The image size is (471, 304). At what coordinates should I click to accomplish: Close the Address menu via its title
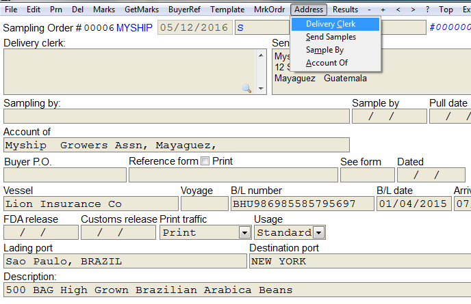[x=309, y=10]
